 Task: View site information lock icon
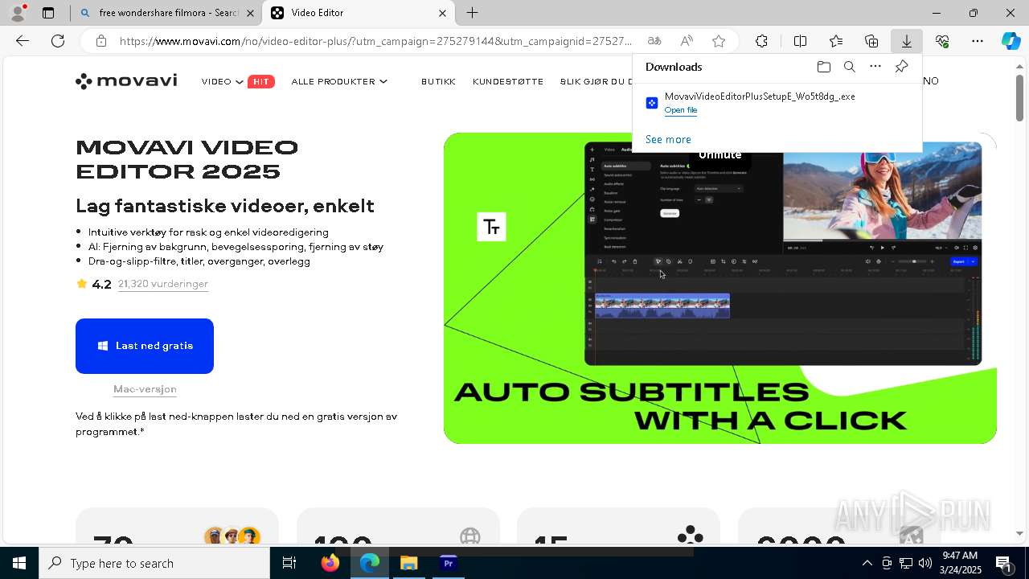(x=100, y=41)
